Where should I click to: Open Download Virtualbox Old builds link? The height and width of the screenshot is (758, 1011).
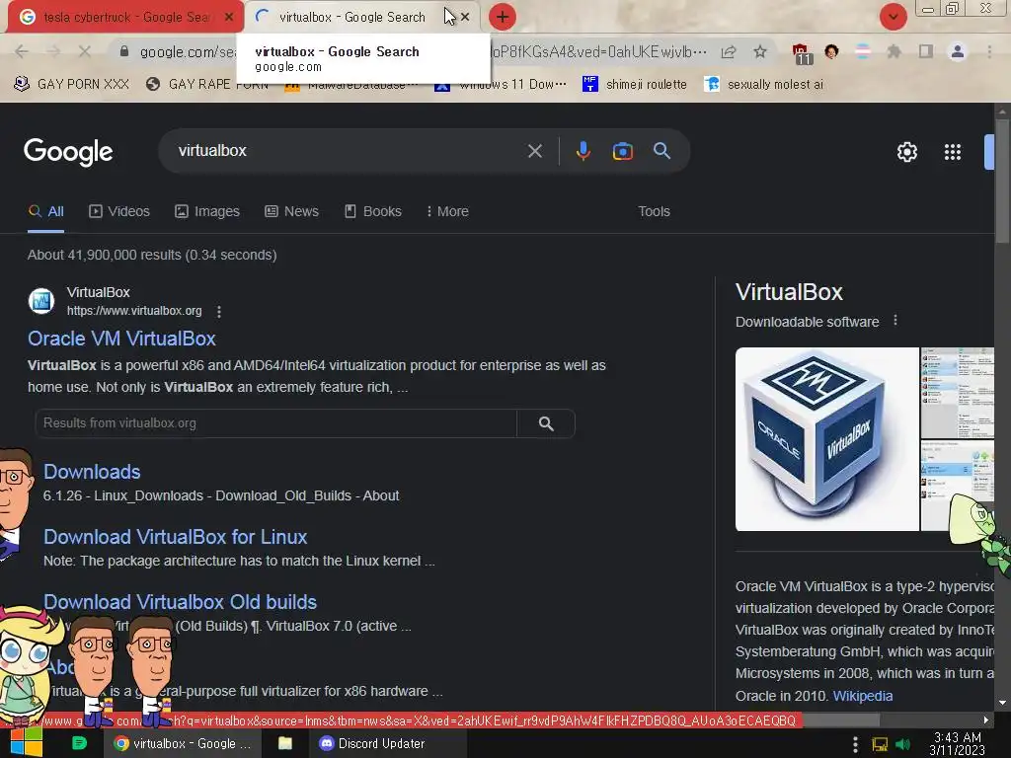180,602
